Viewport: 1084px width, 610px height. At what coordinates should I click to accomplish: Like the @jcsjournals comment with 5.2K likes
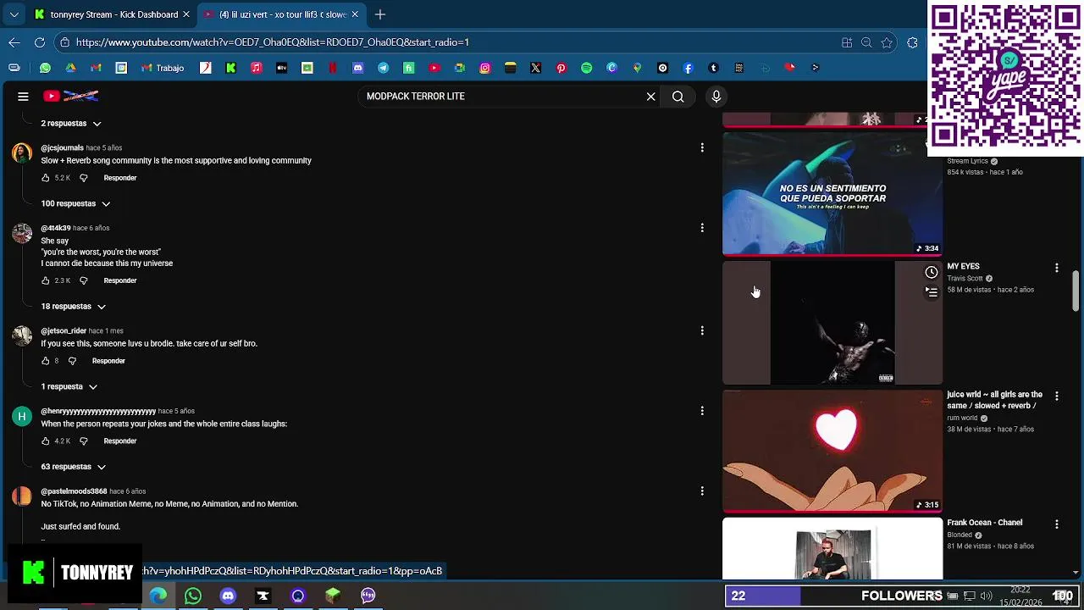46,178
